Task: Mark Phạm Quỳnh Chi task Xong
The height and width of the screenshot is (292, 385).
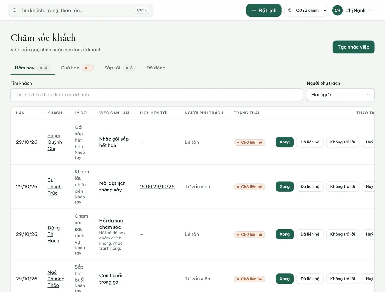Action: [285, 142]
